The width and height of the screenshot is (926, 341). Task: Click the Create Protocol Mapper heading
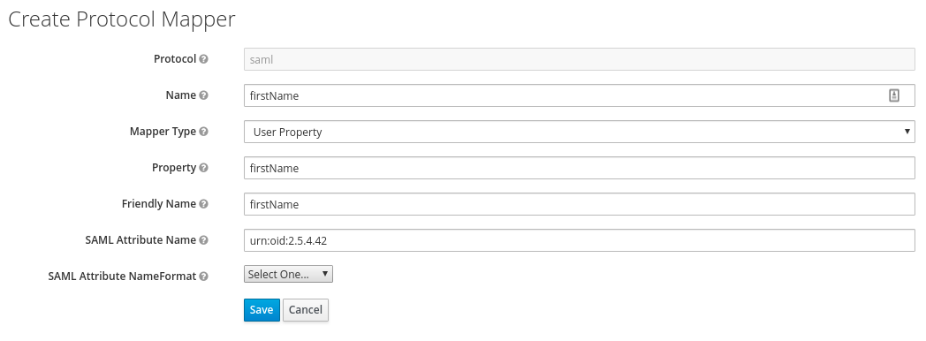[121, 19]
